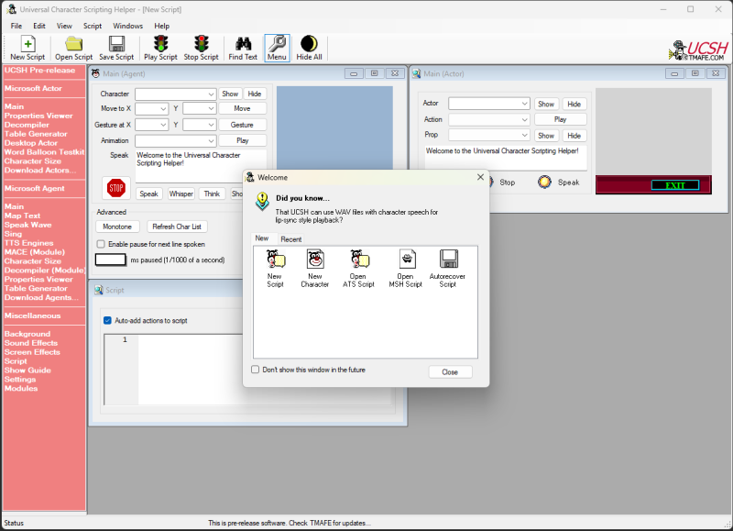Click the Speak sun icon in Main (Actor)

[x=544, y=182]
